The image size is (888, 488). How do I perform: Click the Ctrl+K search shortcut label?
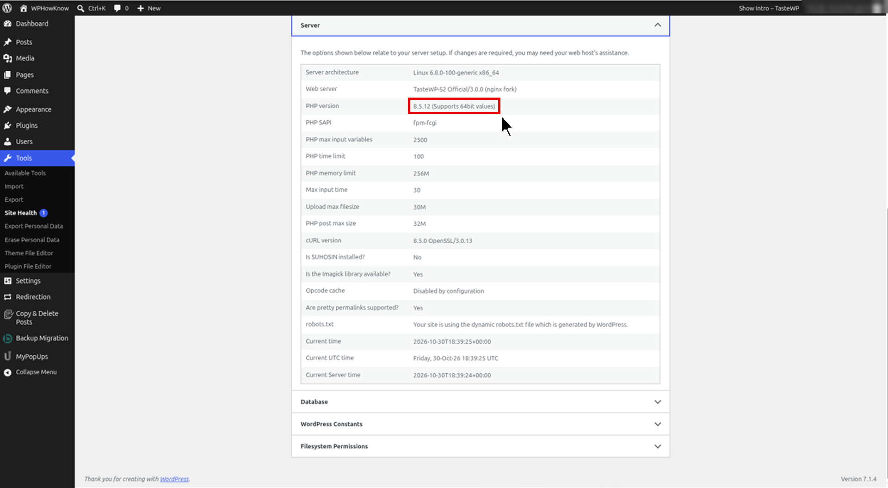(x=97, y=8)
